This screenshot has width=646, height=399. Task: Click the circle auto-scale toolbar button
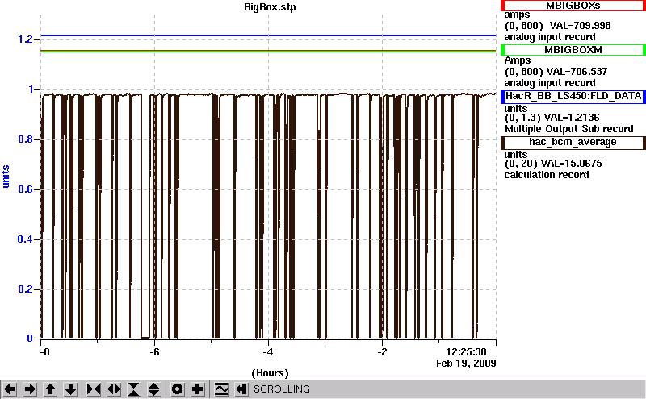coord(178,389)
